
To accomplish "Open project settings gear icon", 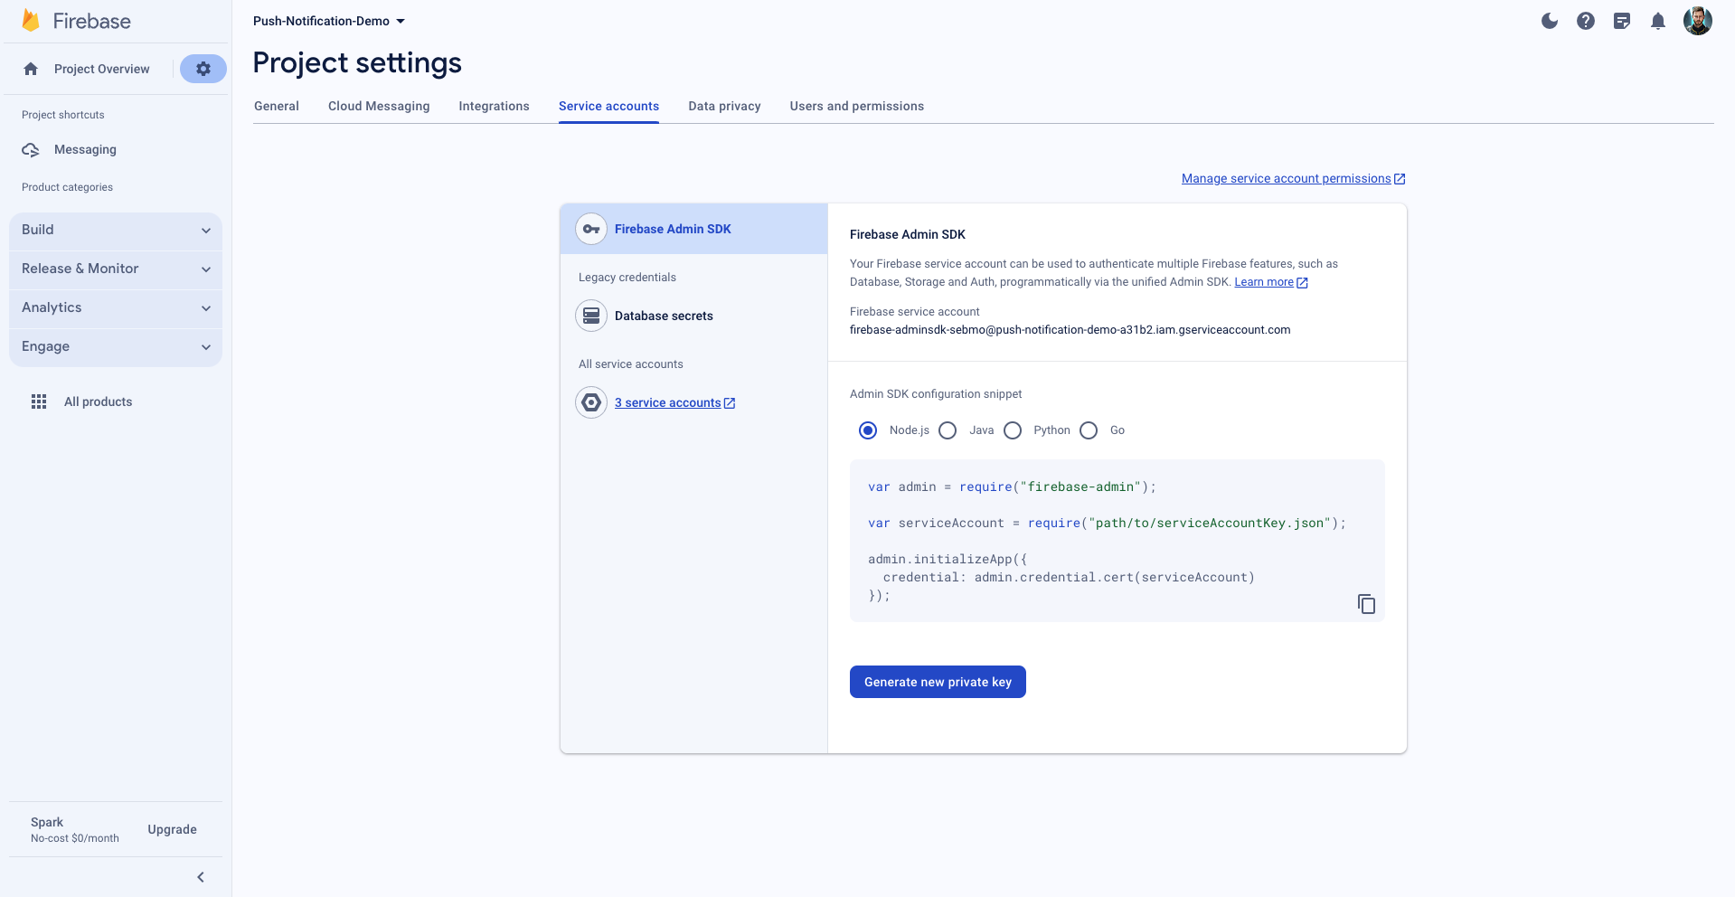I will coord(203,69).
